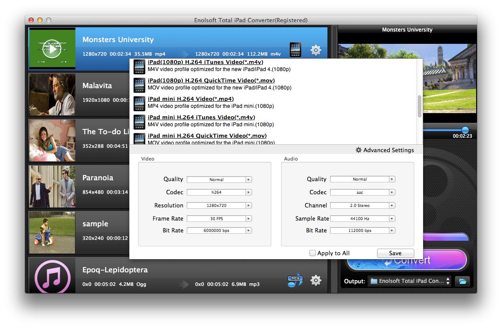
Task: Choose iPad mini H.264 QuickTime Video(*.mov) profile
Action: (207, 136)
